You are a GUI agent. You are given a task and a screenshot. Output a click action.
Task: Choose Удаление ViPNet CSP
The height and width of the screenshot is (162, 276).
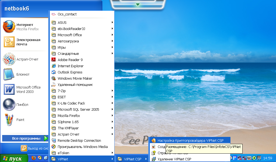coord(190,159)
